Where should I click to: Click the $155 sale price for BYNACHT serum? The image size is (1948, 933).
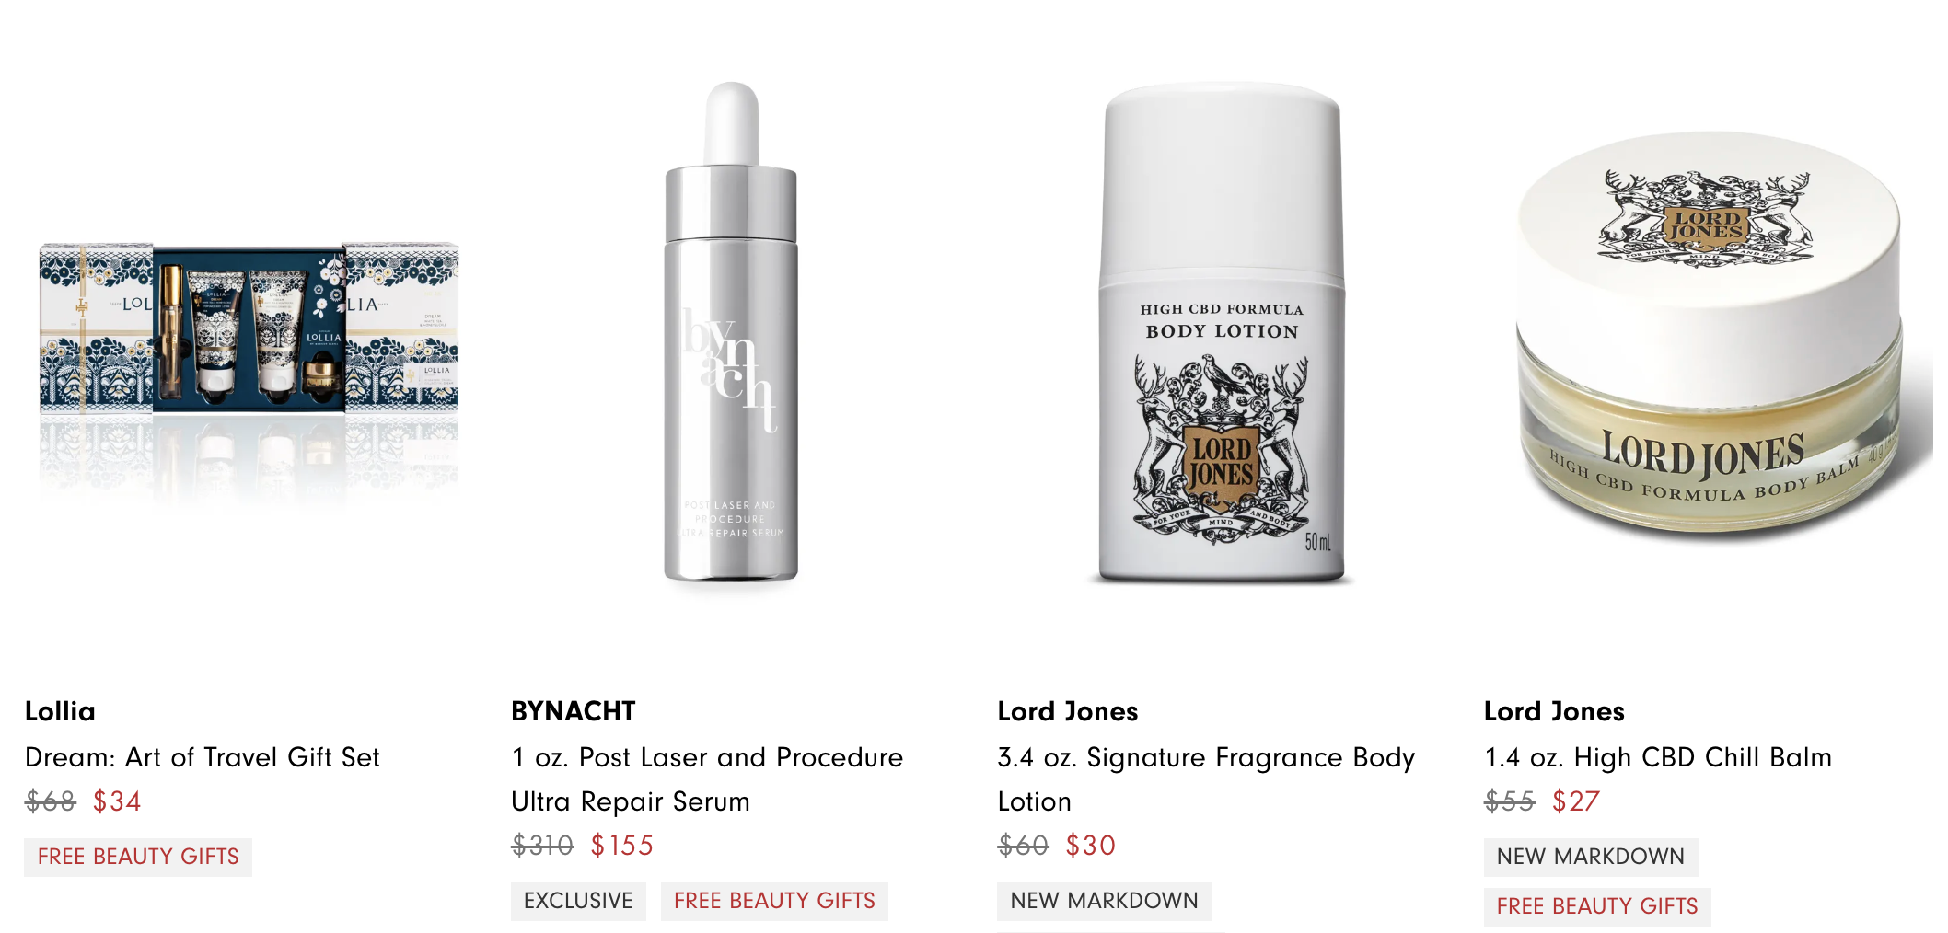[622, 846]
